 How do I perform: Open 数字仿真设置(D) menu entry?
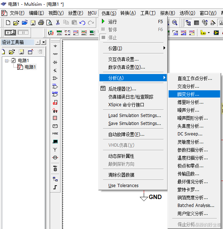pos(133,67)
